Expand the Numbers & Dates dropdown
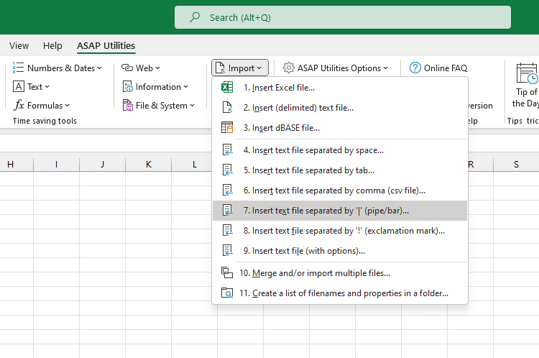Image resolution: width=539 pixels, height=358 pixels. (100, 68)
